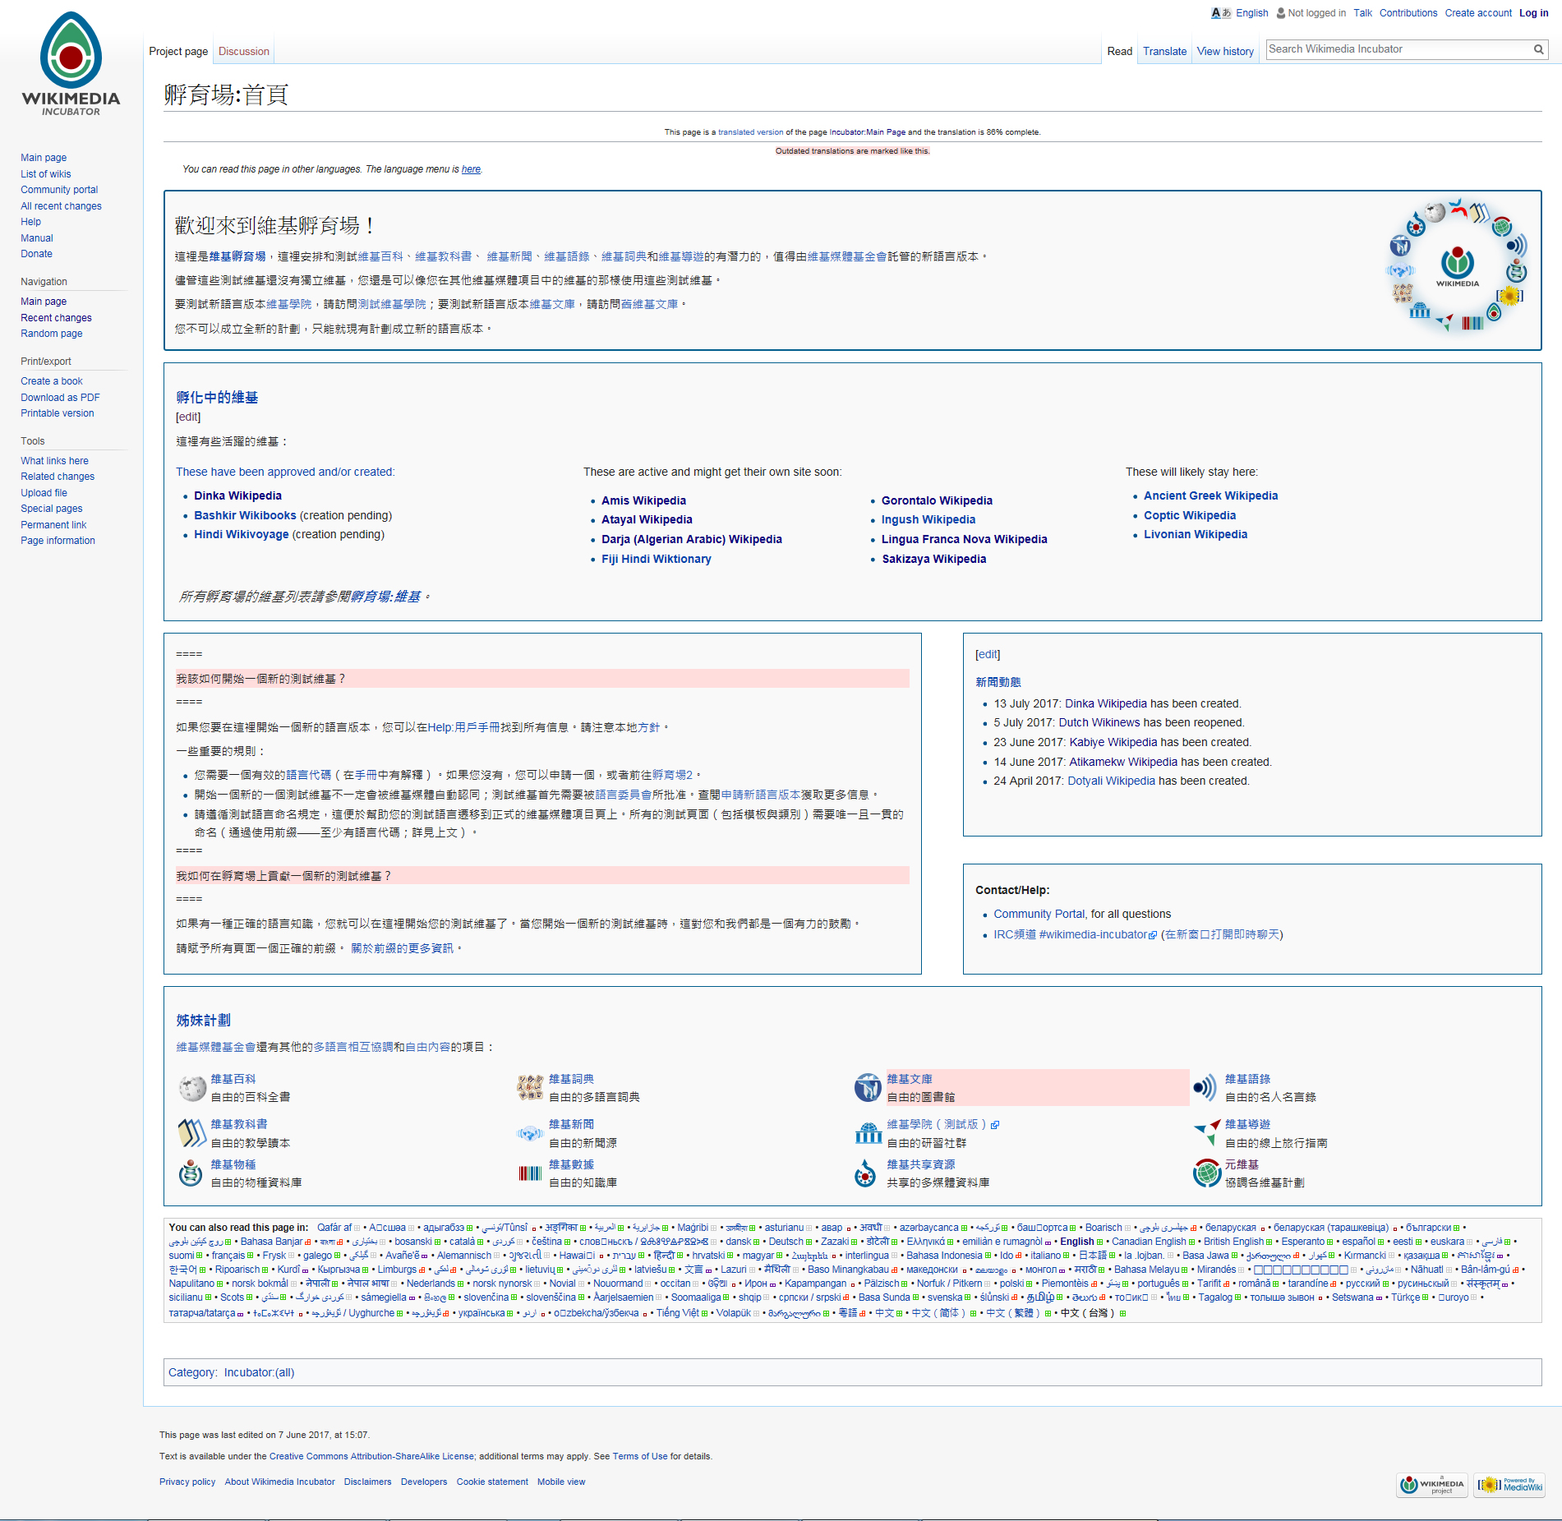This screenshot has width=1562, height=1521.
Task: Click the Wikibooks icon
Action: 192,1133
